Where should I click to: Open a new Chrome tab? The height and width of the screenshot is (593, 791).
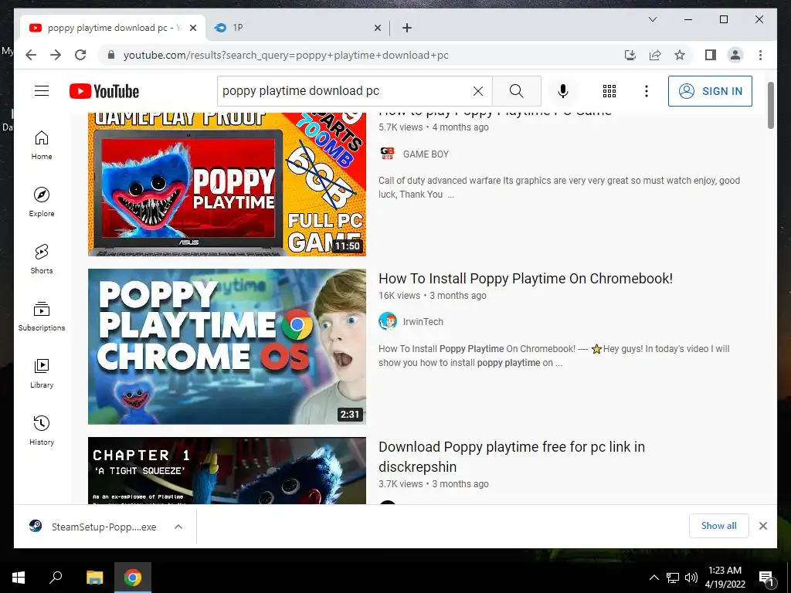[406, 29]
